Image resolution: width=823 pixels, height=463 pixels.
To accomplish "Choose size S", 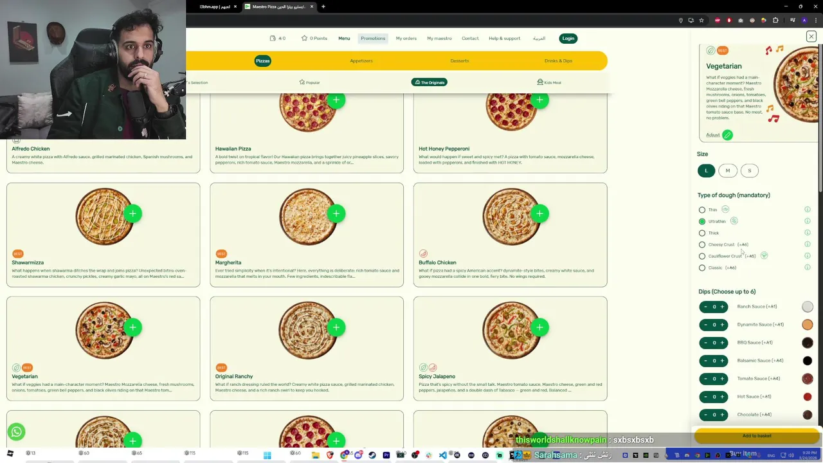I will (x=749, y=170).
